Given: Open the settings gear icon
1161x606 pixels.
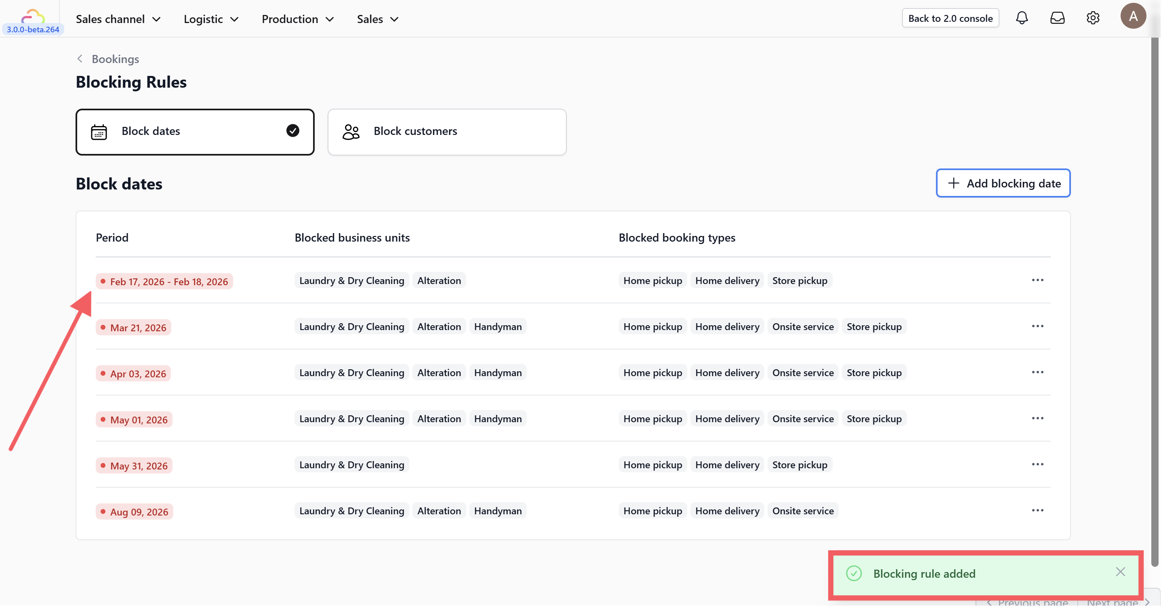Looking at the screenshot, I should point(1093,18).
